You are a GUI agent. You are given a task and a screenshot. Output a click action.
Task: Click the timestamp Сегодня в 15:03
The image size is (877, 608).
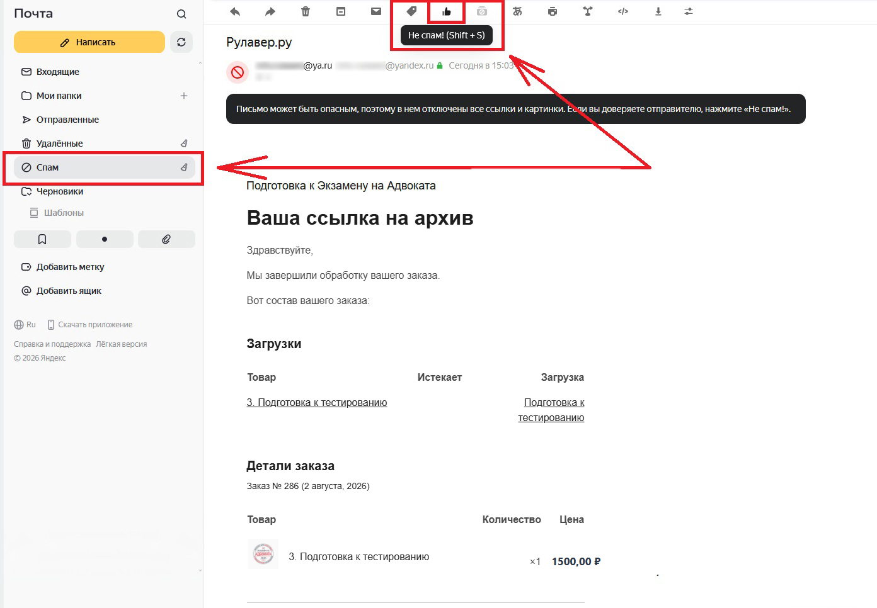481,65
